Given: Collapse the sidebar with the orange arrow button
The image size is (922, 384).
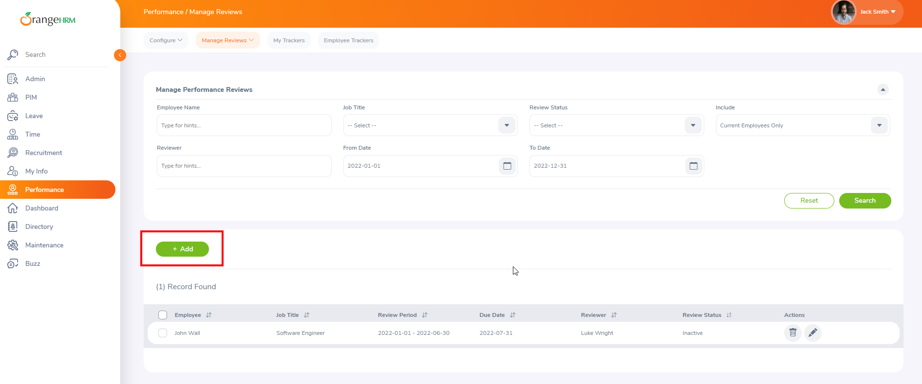Looking at the screenshot, I should [x=120, y=55].
